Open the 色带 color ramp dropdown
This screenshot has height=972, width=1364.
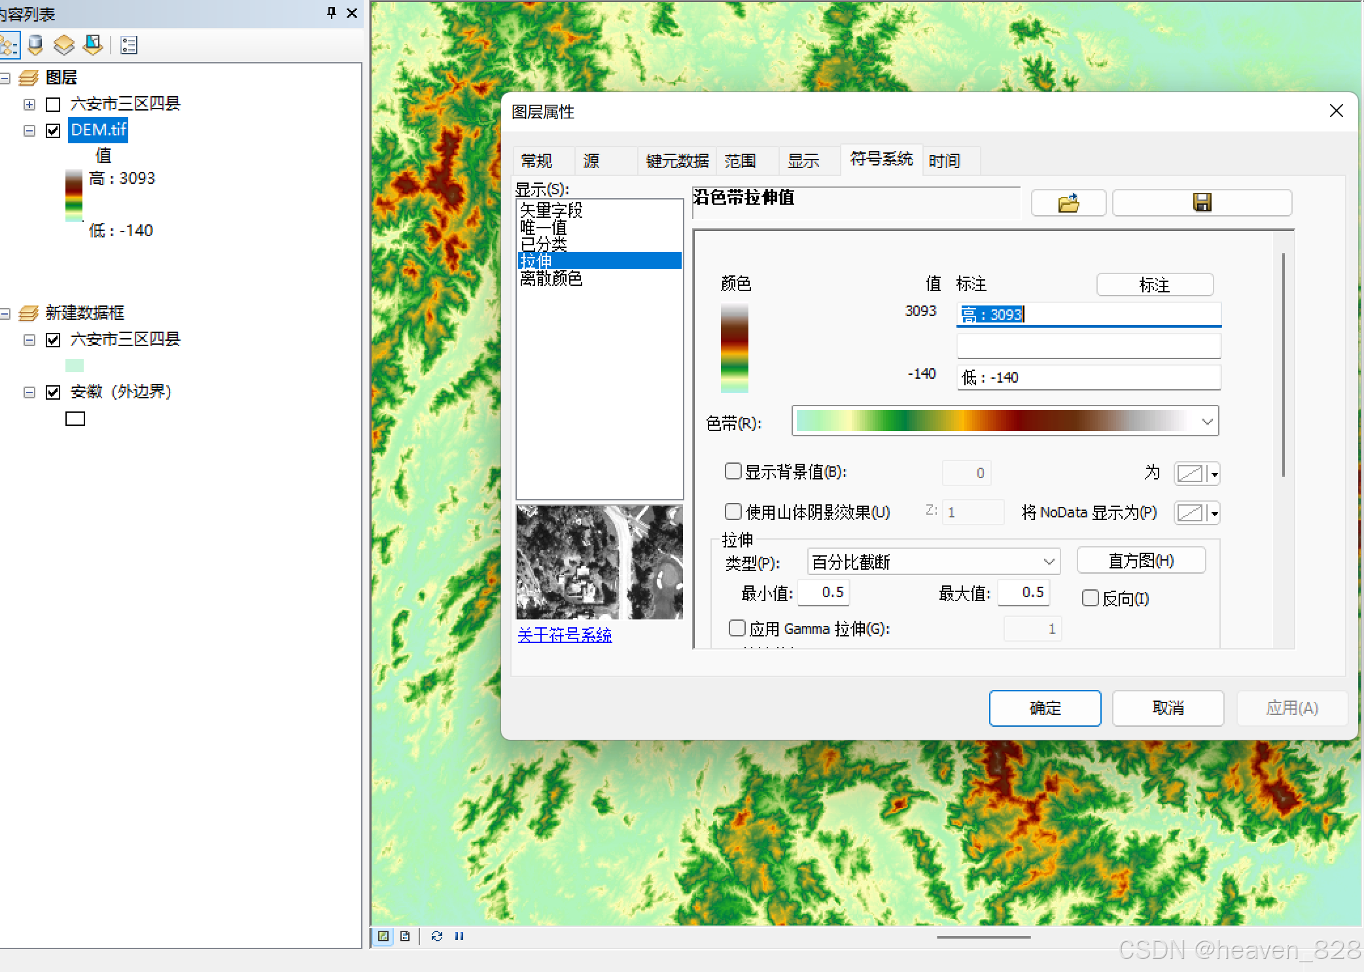tap(1207, 422)
